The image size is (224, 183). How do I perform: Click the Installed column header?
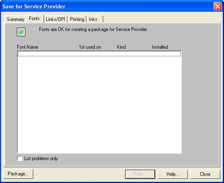click(160, 47)
